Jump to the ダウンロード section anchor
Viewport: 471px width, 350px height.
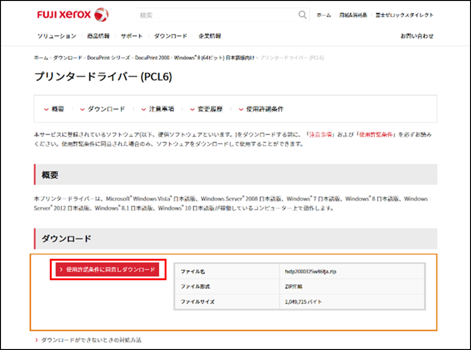point(103,109)
